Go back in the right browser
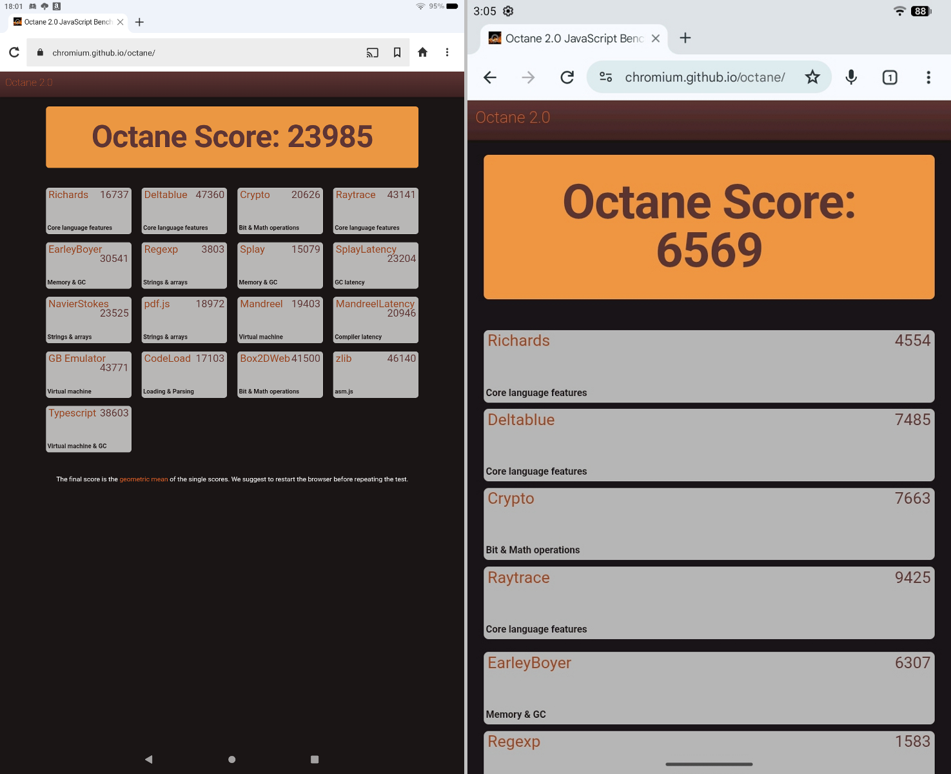951x774 pixels. click(x=490, y=77)
